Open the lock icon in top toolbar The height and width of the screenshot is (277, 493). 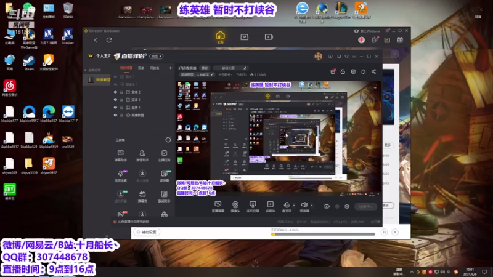pos(343,71)
